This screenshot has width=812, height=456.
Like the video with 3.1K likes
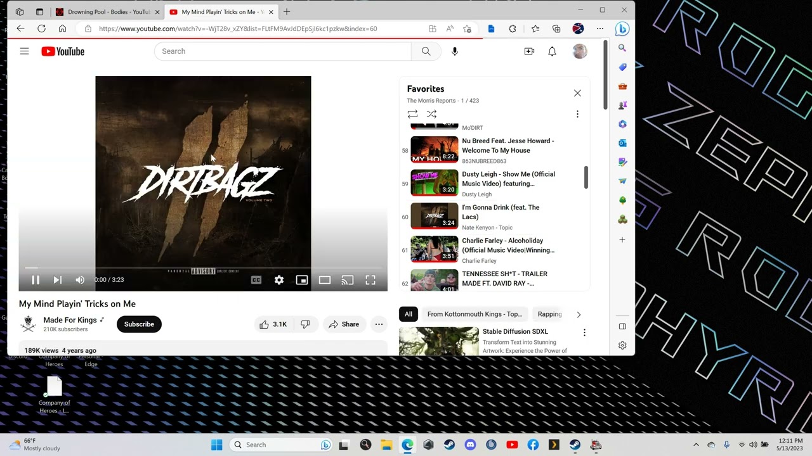(x=273, y=324)
